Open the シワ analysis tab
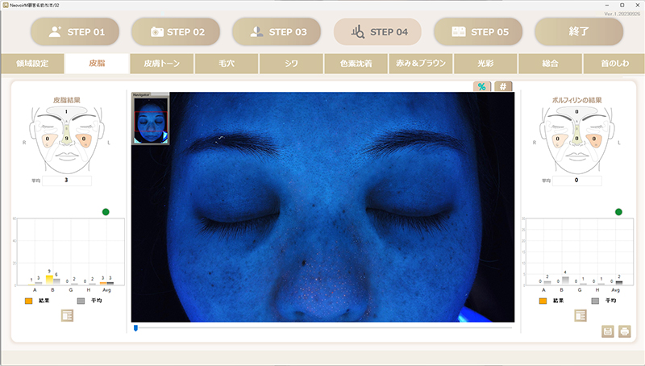Screen dimensions: 645x366 (291, 63)
